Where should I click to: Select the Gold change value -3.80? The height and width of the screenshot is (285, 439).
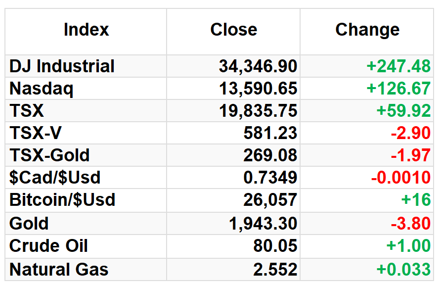(x=411, y=223)
